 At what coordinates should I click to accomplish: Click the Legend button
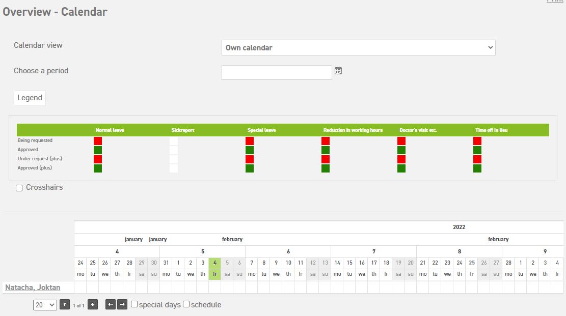click(x=29, y=97)
